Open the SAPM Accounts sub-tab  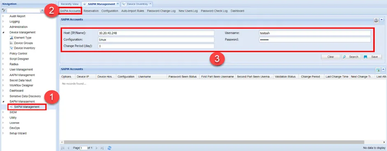pyautogui.click(x=70, y=11)
